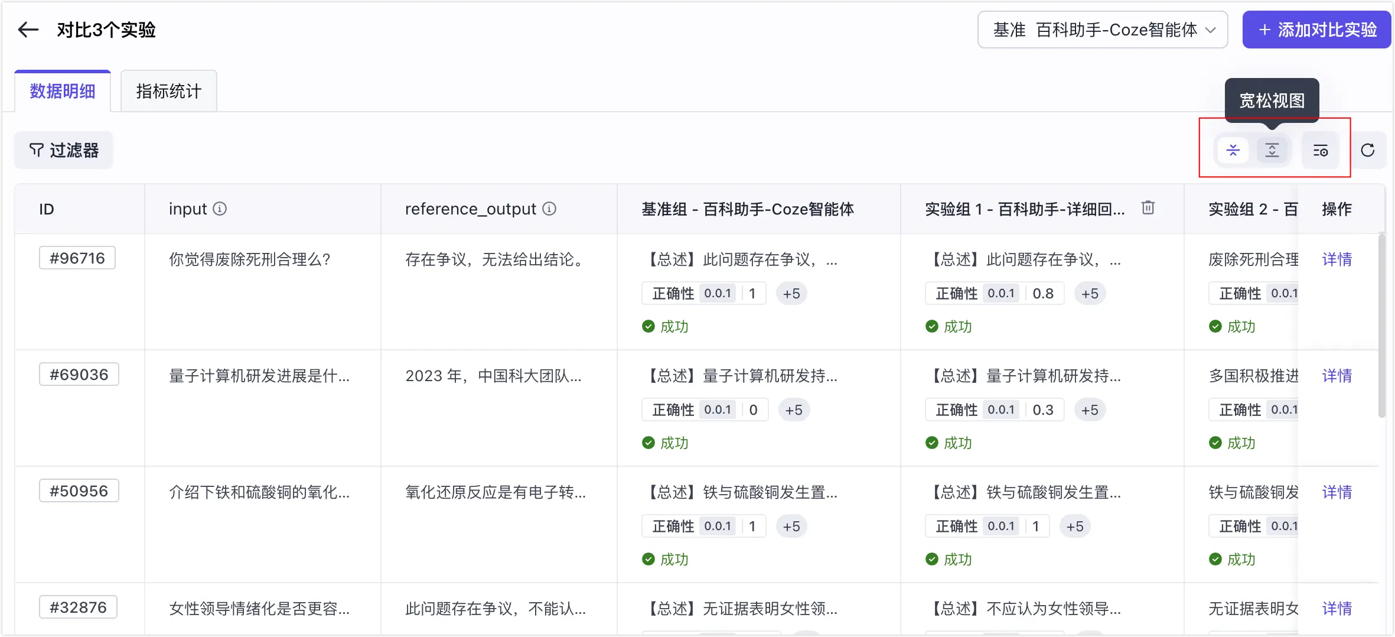This screenshot has height=637, width=1395.
Task: Refresh the comparison table
Action: 1368,150
